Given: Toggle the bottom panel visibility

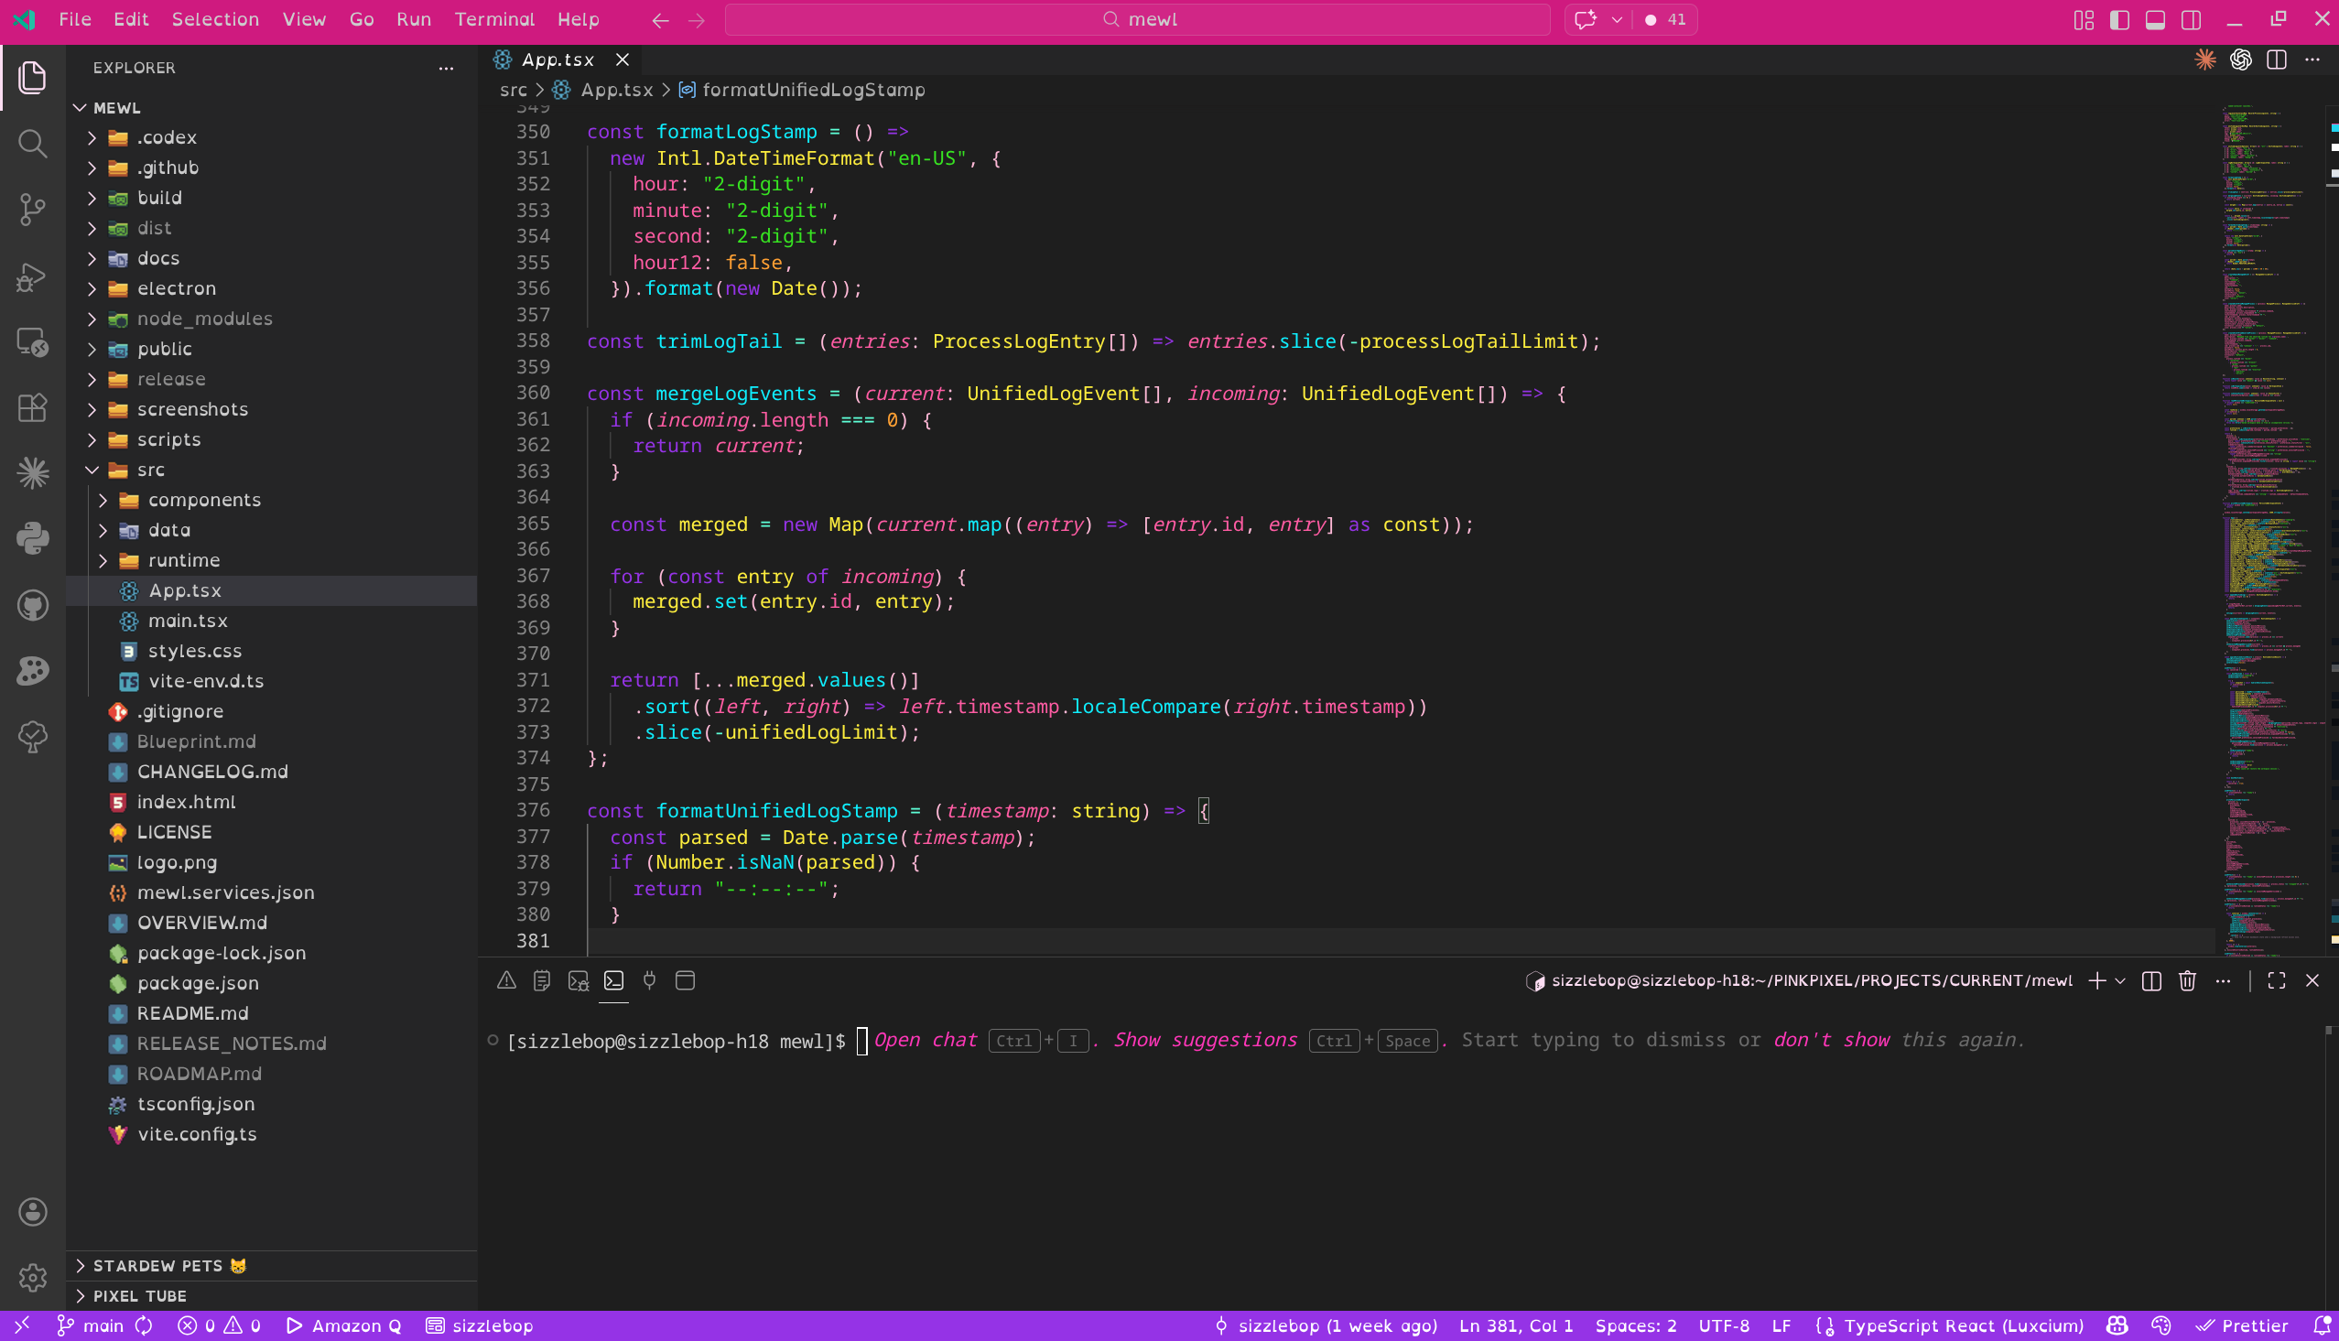Looking at the screenshot, I should coord(2155,19).
